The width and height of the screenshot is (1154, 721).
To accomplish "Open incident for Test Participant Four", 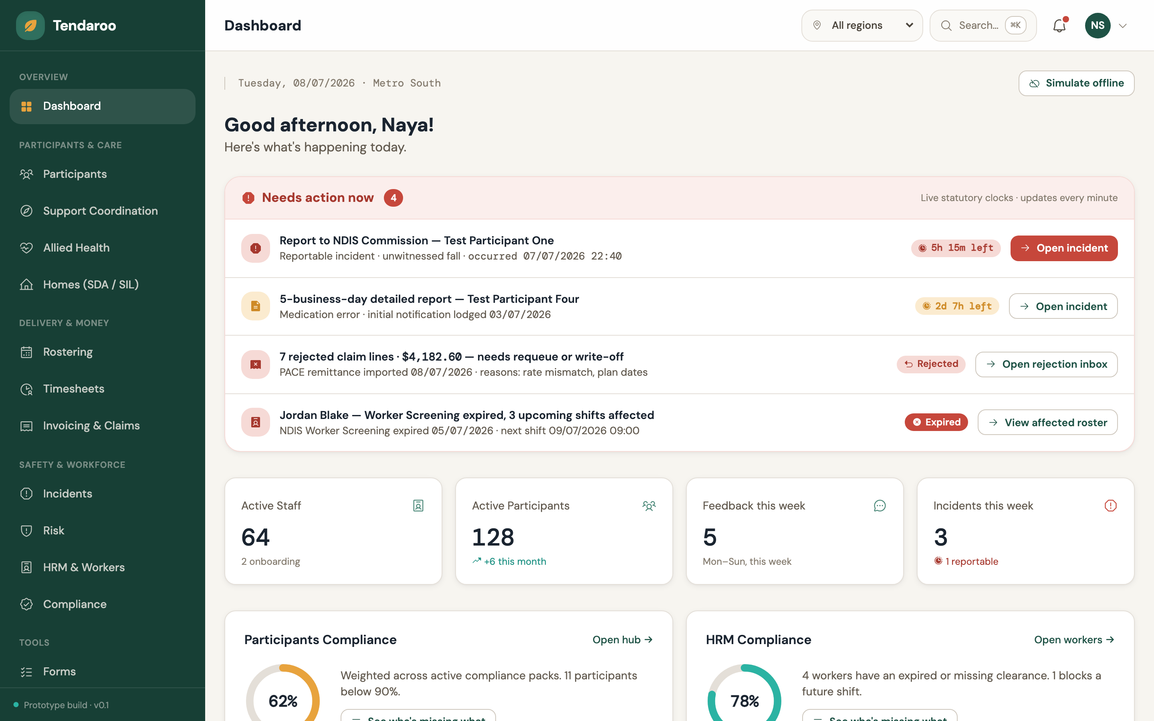I will [x=1063, y=306].
